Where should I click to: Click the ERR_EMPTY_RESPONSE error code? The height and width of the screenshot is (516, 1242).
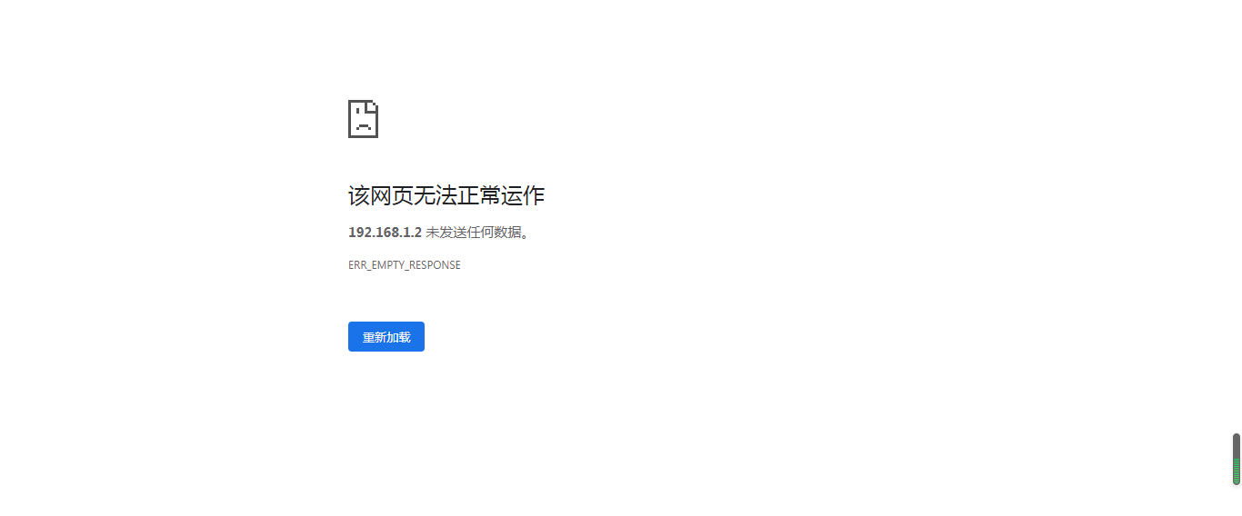coord(405,265)
